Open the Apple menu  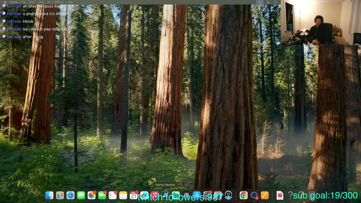point(5,2)
